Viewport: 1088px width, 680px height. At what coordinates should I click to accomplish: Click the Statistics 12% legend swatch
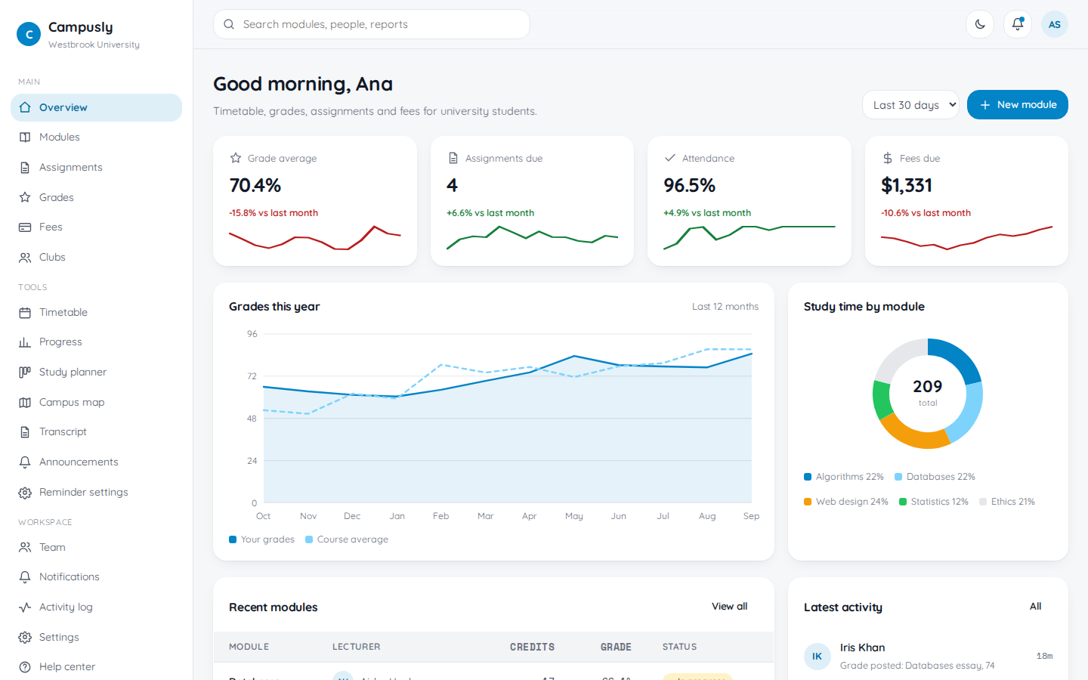click(903, 502)
